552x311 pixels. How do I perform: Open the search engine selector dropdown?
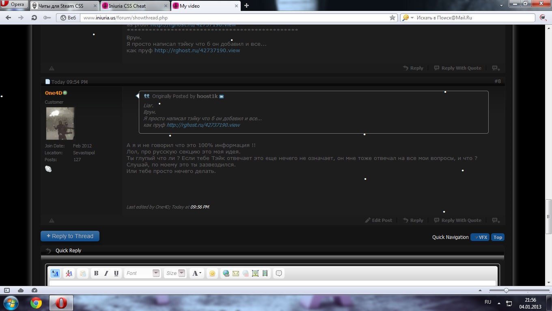[408, 18]
